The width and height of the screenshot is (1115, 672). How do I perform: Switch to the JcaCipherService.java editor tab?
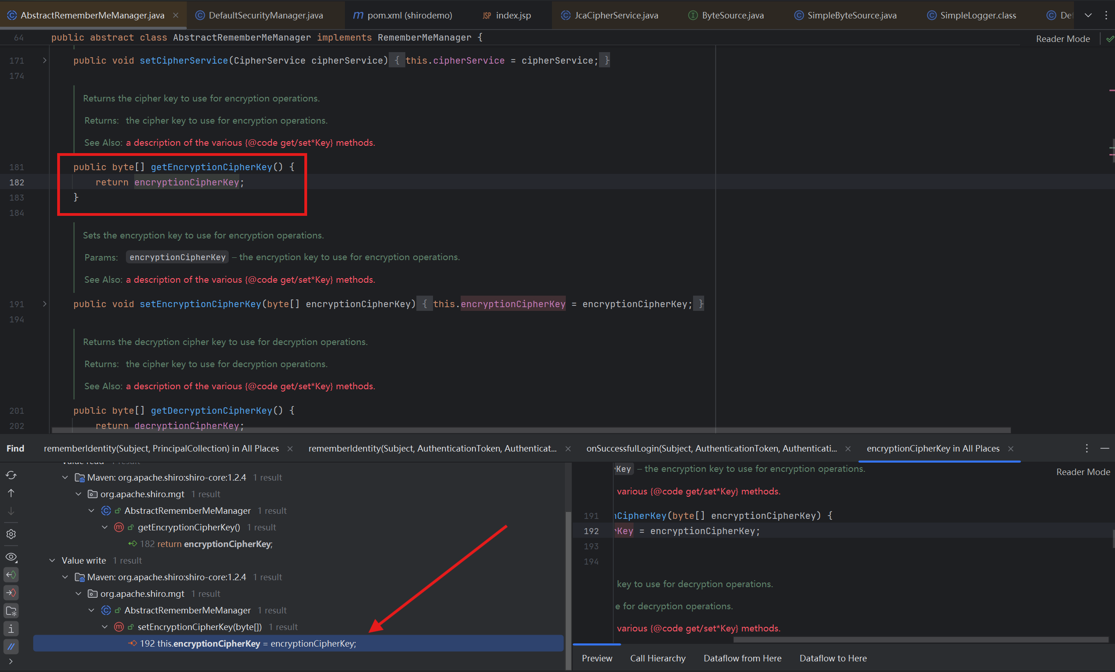click(x=616, y=15)
